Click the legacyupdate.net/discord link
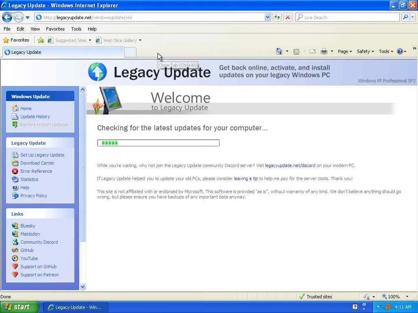This screenshot has height=313, width=418. tap(290, 165)
